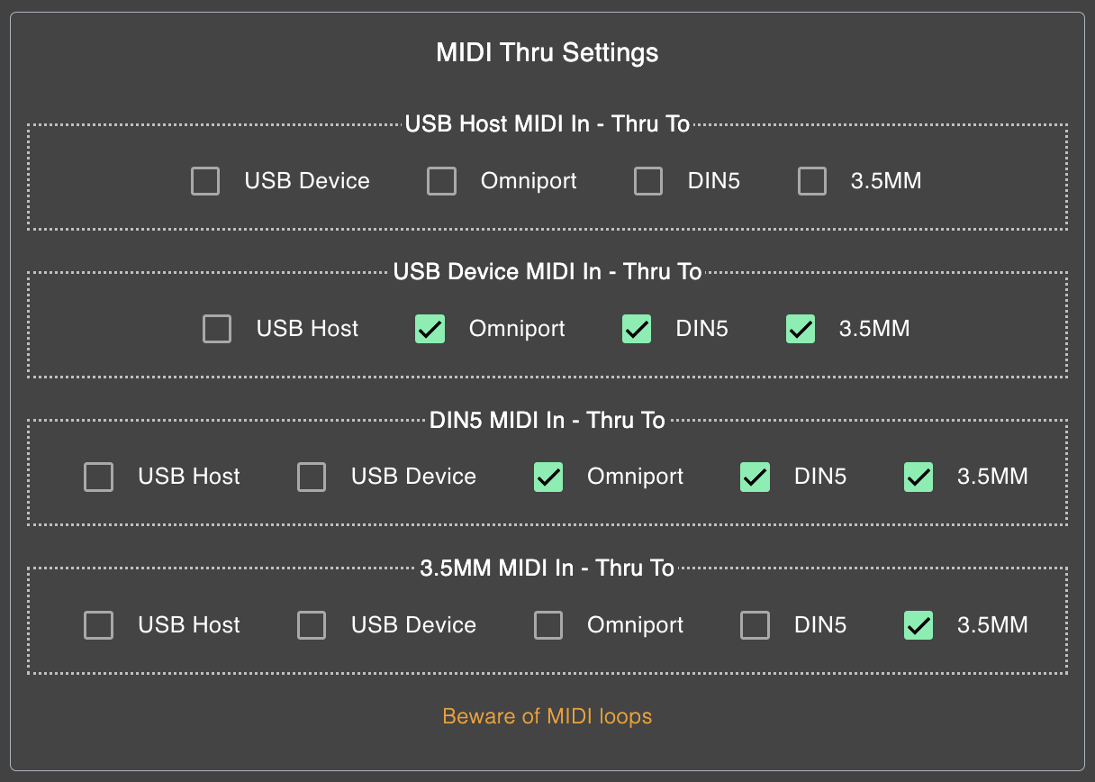Click the Beware of MIDI loops warning

click(x=547, y=716)
